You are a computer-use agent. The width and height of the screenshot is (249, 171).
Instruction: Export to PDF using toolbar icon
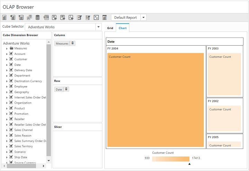pyautogui.click(x=71, y=18)
